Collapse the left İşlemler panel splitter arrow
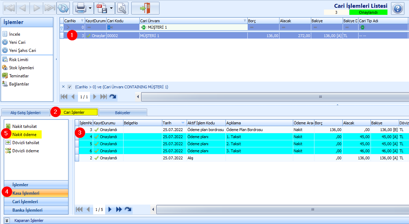 pos(56,59)
